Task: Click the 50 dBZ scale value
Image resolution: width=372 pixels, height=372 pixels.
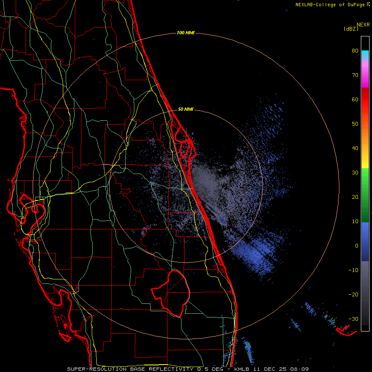Action: pyautogui.click(x=355, y=124)
